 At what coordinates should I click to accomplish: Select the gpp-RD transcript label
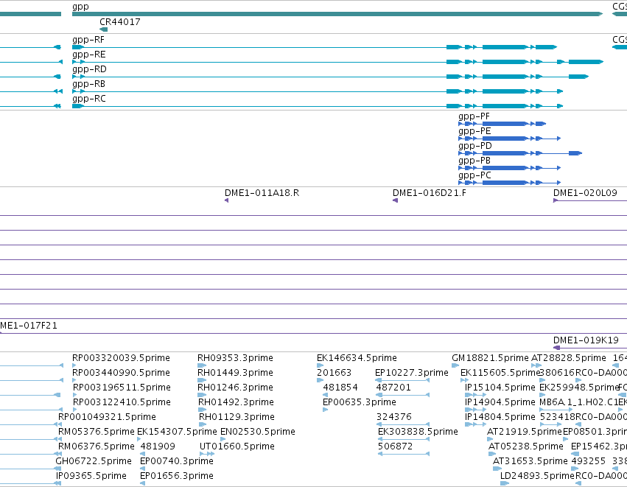[x=89, y=69]
